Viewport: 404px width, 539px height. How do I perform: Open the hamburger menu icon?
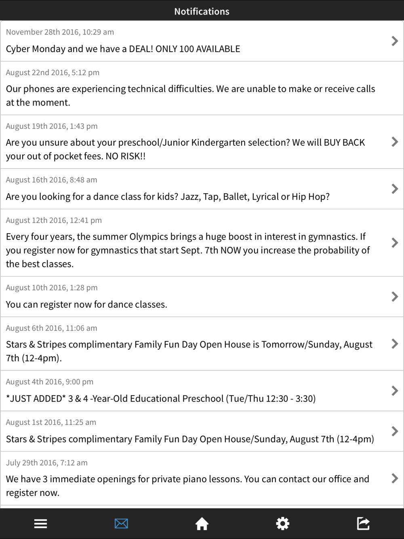click(x=40, y=524)
